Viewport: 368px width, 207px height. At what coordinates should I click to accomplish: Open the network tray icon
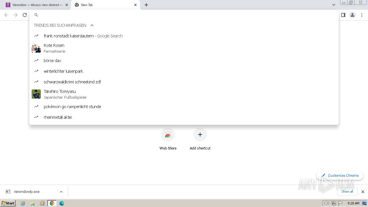(x=334, y=203)
